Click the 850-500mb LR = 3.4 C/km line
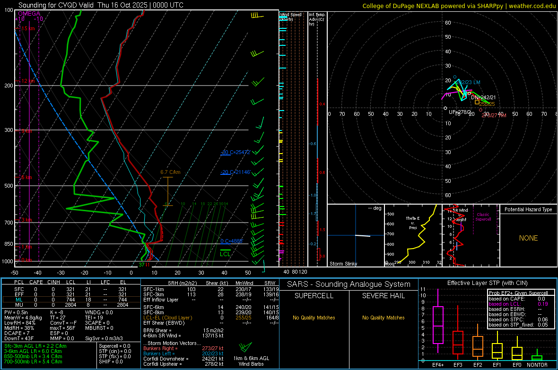The image size is (558, 370). pos(33,356)
